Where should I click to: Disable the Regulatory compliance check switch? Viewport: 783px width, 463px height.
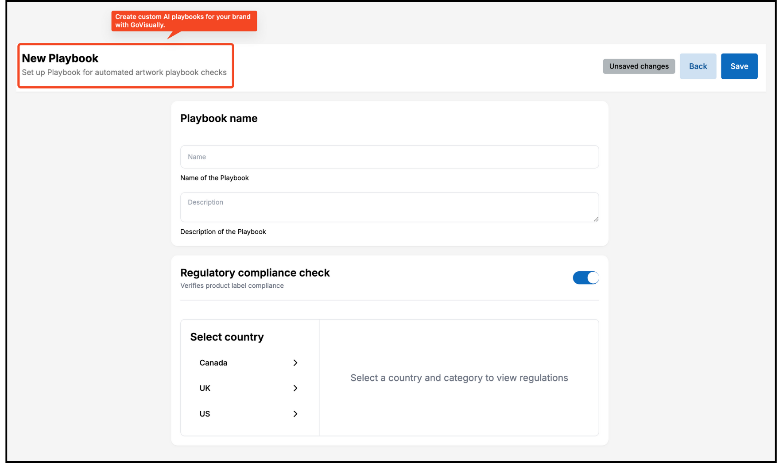point(585,278)
